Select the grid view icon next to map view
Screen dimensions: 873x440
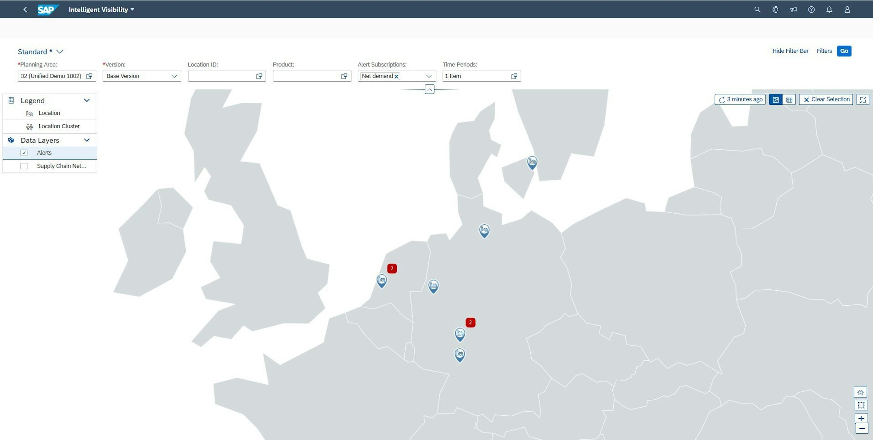[789, 99]
